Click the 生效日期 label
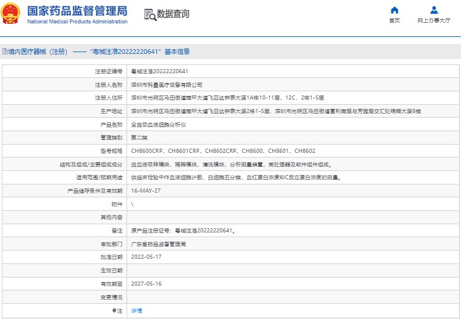This screenshot has height=322, width=461. [111, 270]
